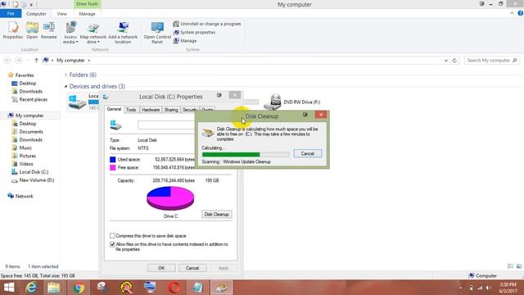Click Manage in the System group
Viewport: 524px width, 295px height.
[185, 41]
